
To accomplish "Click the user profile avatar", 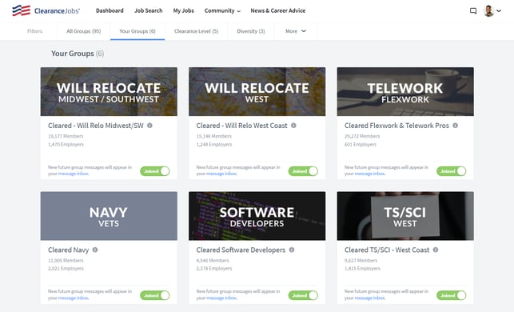I will pyautogui.click(x=488, y=11).
